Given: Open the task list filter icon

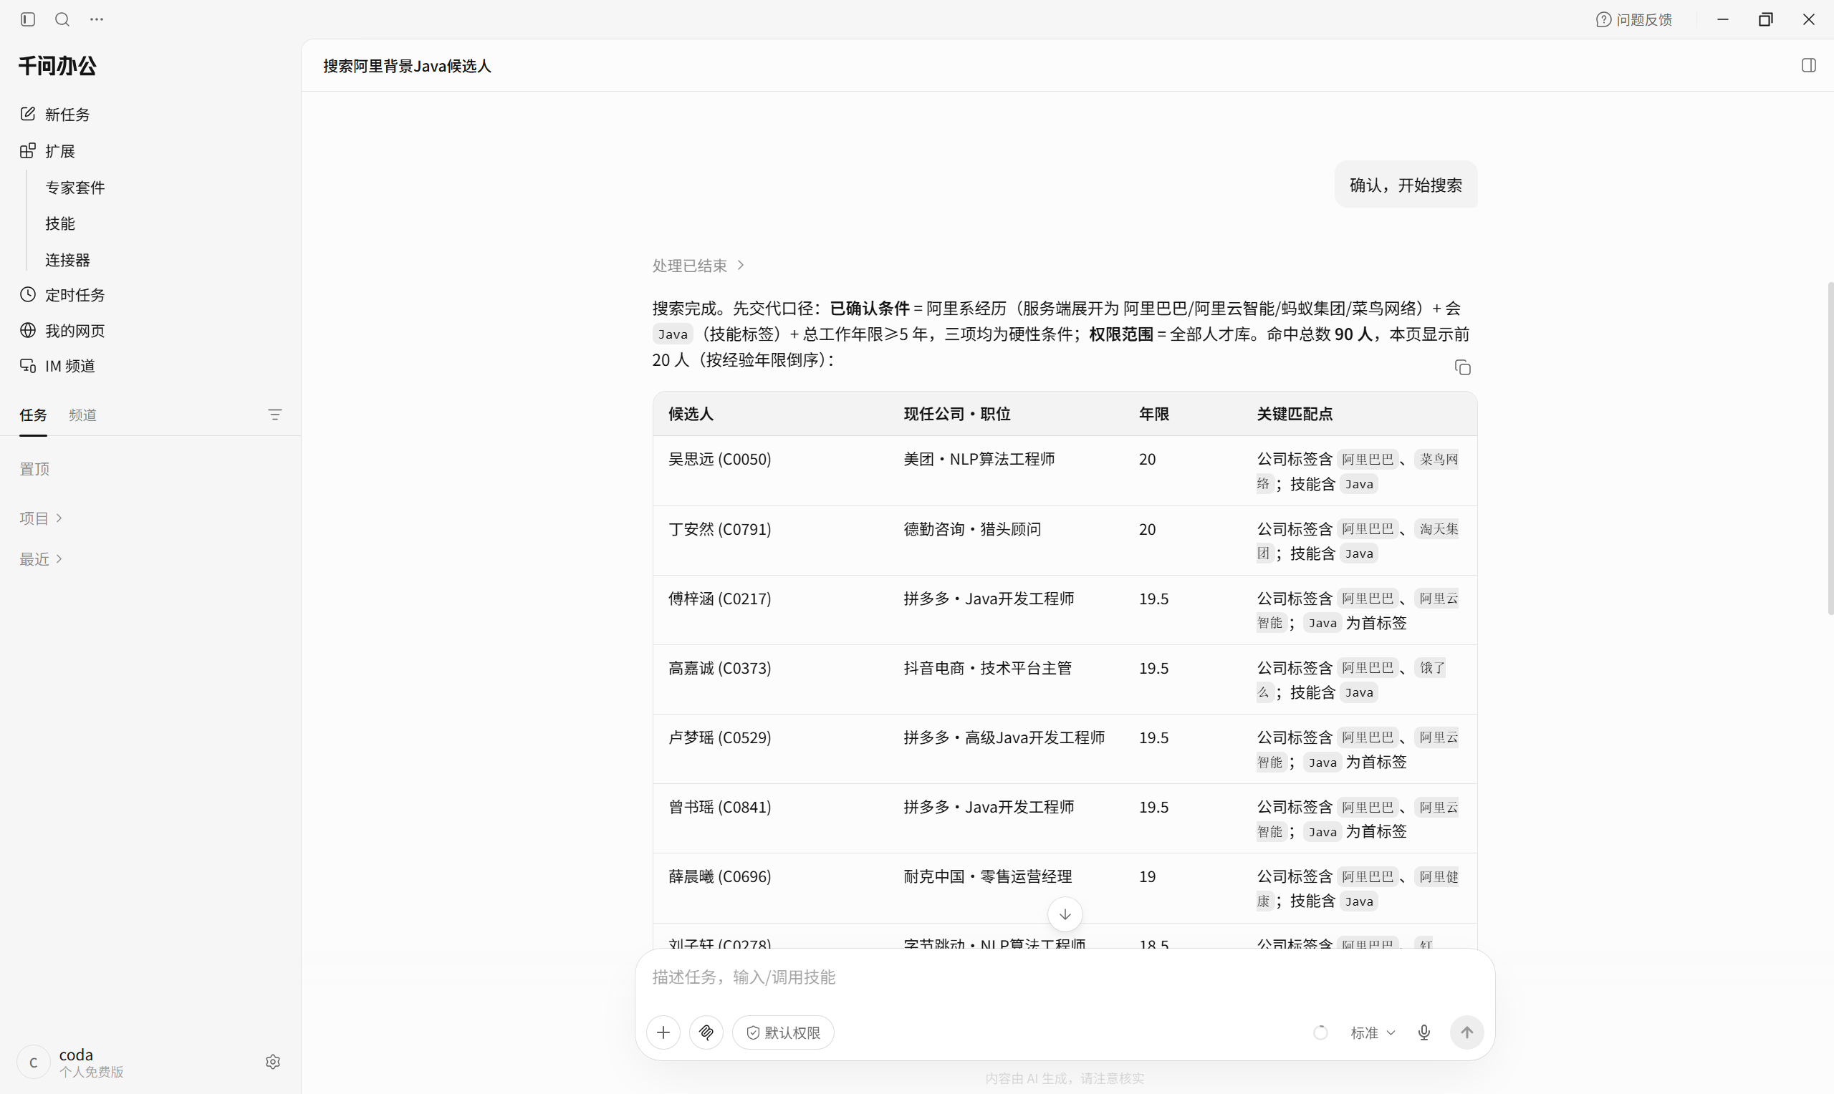Looking at the screenshot, I should point(275,415).
